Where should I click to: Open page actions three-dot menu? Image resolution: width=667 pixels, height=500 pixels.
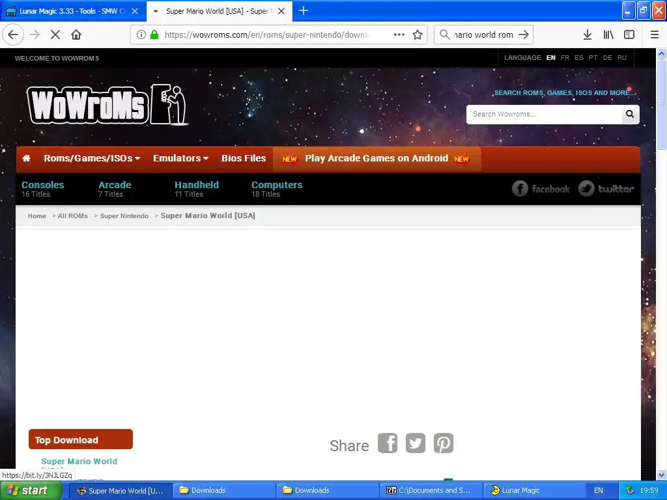(399, 35)
